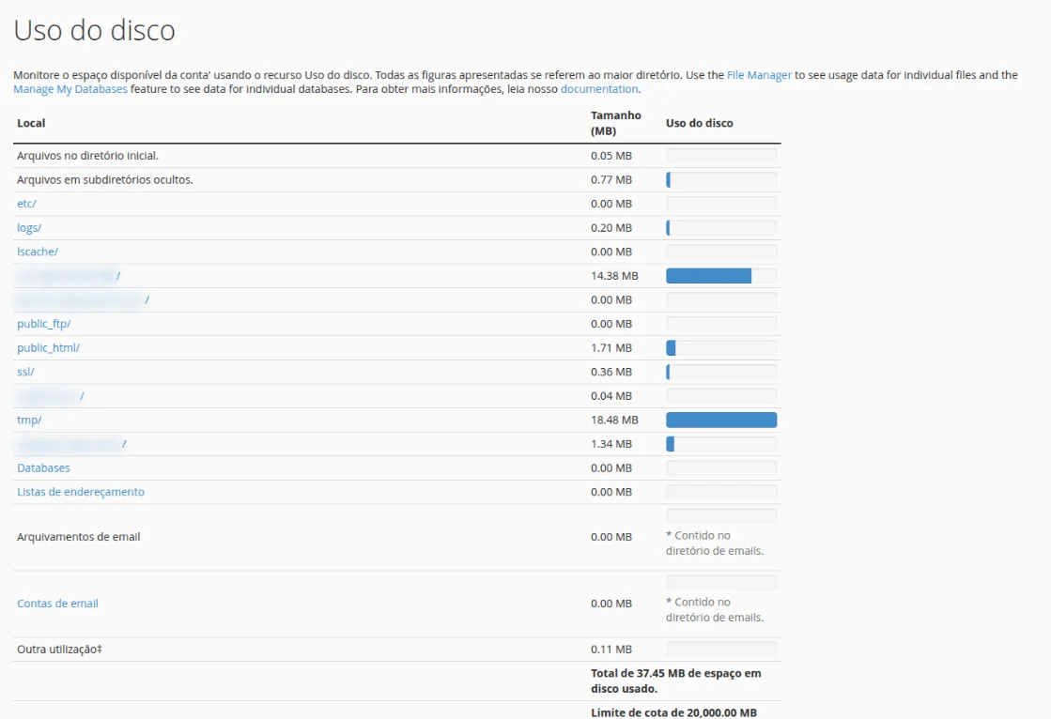Image resolution: width=1051 pixels, height=719 pixels.
Task: Open the logs/ directory link
Action: click(x=29, y=228)
